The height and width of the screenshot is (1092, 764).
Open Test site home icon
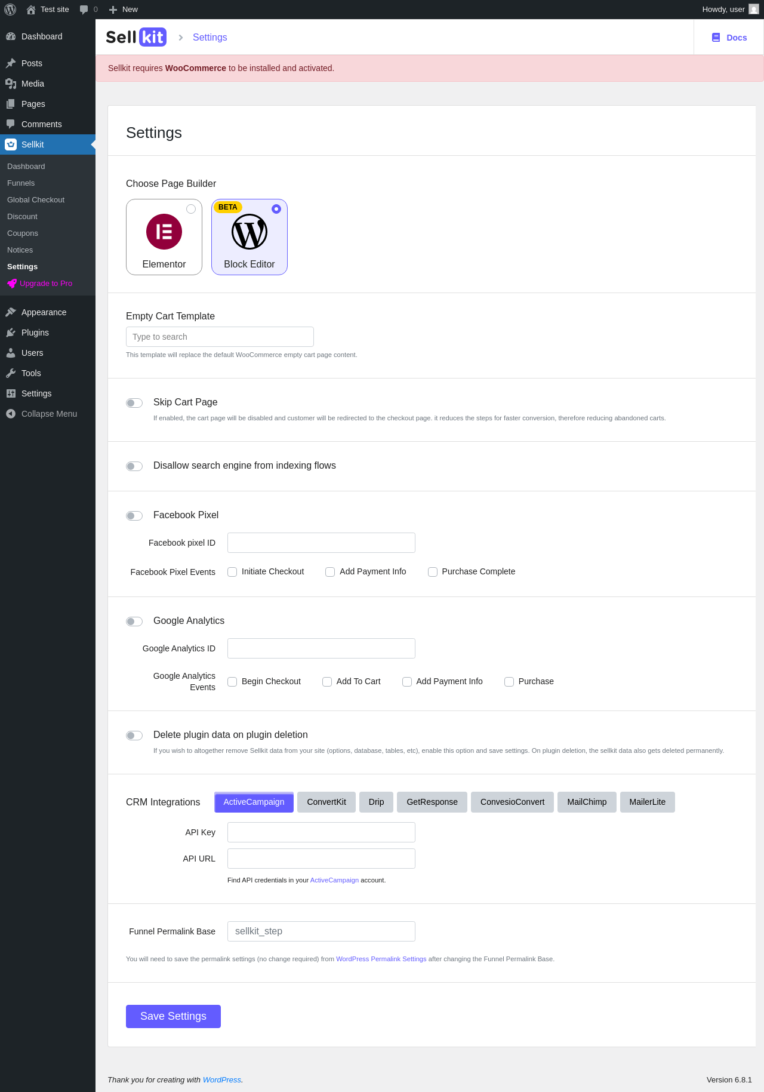pyautogui.click(x=31, y=10)
